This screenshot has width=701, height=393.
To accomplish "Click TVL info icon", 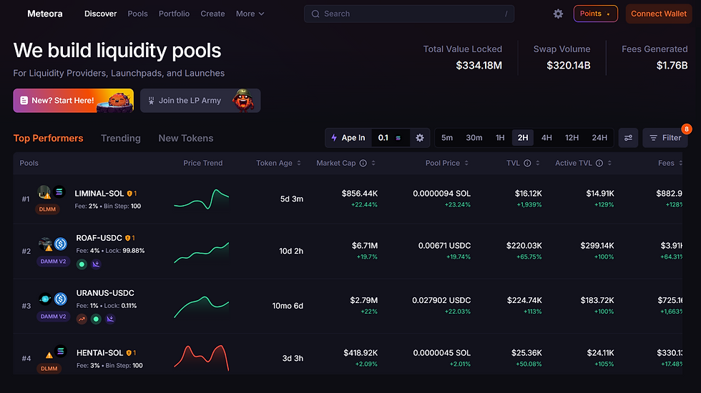I will [x=527, y=164].
